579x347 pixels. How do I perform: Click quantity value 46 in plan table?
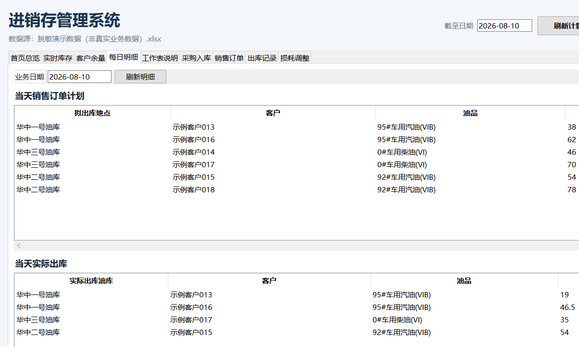572,152
